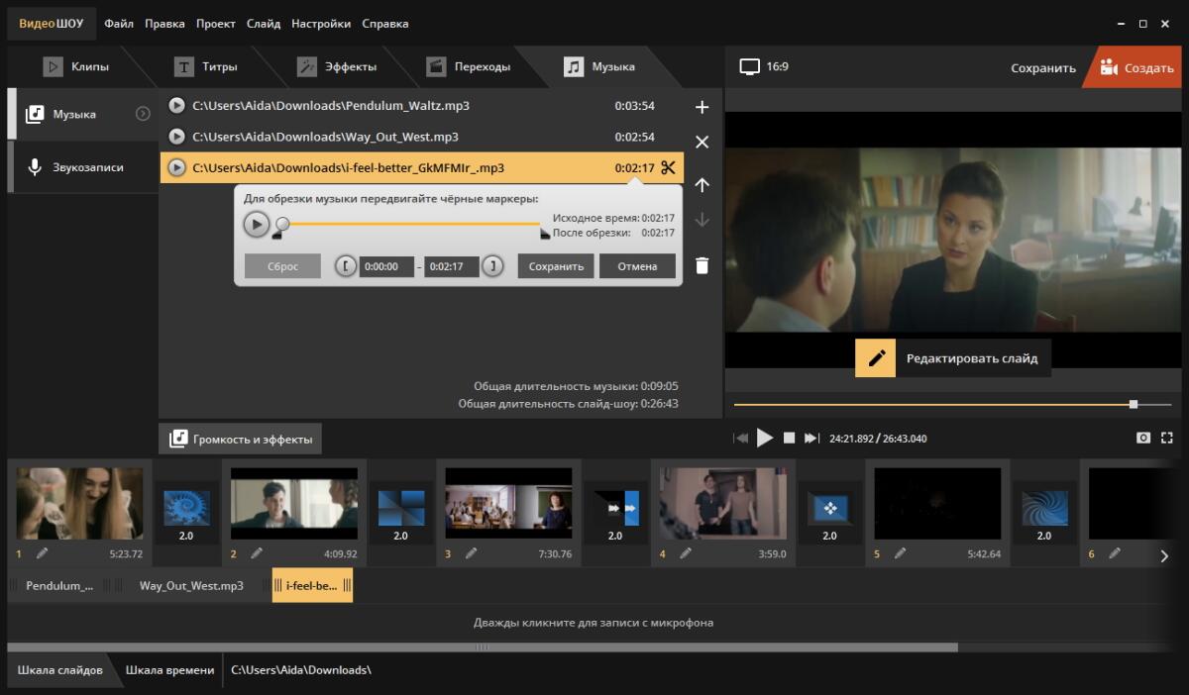Image resolution: width=1189 pixels, height=695 pixels.
Task: Click the Редактировать слайд button
Action: point(952,358)
